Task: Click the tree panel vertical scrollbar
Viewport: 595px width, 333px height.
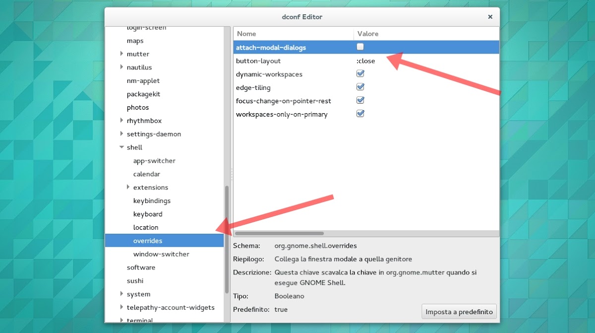Action: coord(227,239)
